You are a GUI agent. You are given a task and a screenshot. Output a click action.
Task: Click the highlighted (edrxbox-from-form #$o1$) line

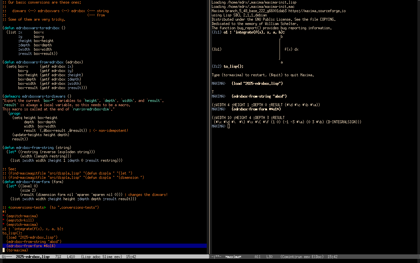(x=31, y=246)
